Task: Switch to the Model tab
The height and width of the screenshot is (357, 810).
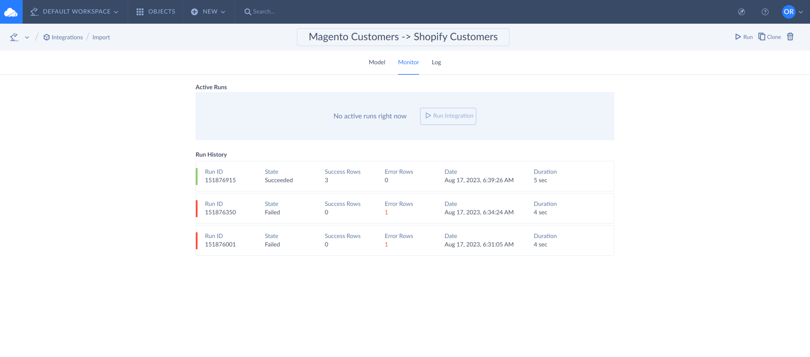Action: click(x=377, y=62)
